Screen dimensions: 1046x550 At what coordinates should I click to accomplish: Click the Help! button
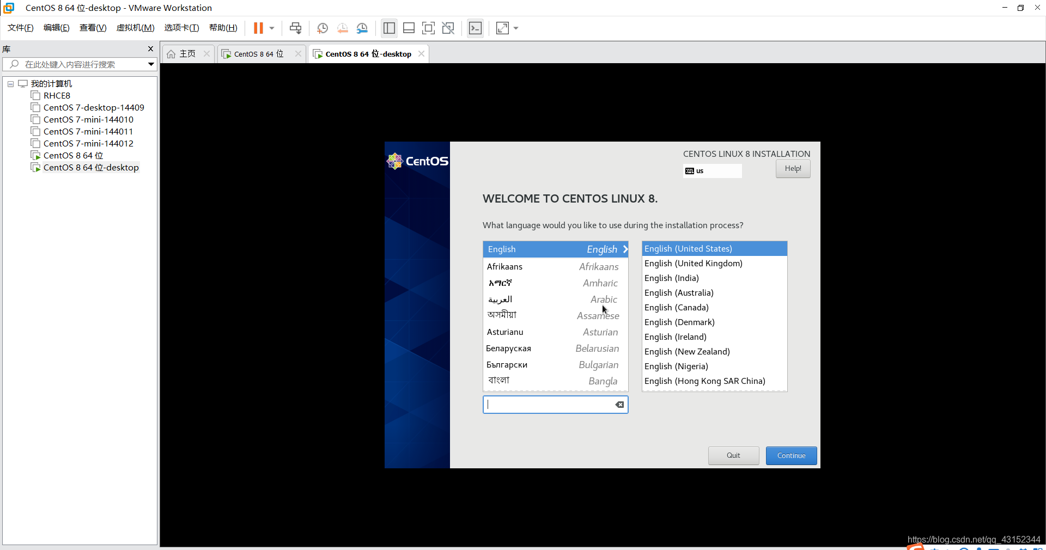coord(793,169)
